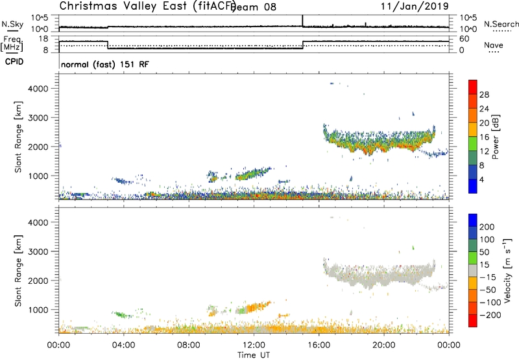Select the 'normal (fast) 151 RF' text

[x=105, y=64]
